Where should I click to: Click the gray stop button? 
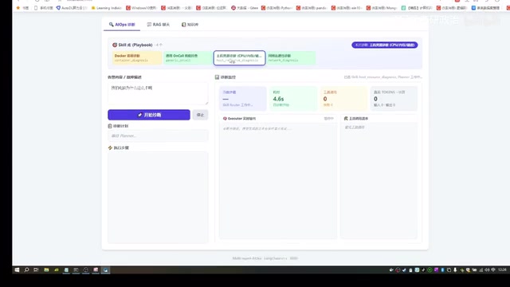[200, 115]
